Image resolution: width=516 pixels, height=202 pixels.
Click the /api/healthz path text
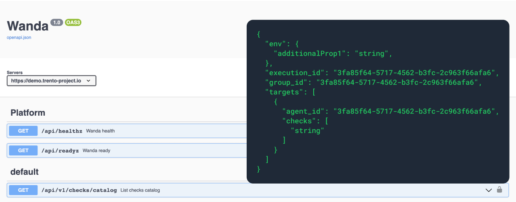click(62, 131)
